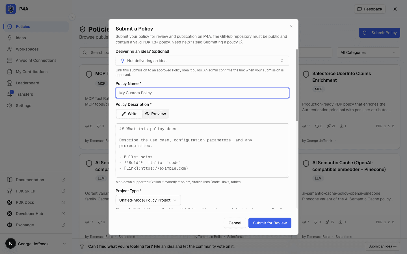This screenshot has height=254, width=407.
Task: Click the Settings gear icon in the sidebar
Action: click(10, 106)
